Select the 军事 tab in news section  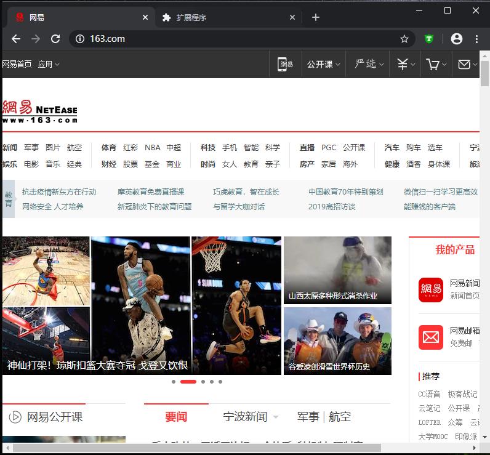[x=308, y=417]
